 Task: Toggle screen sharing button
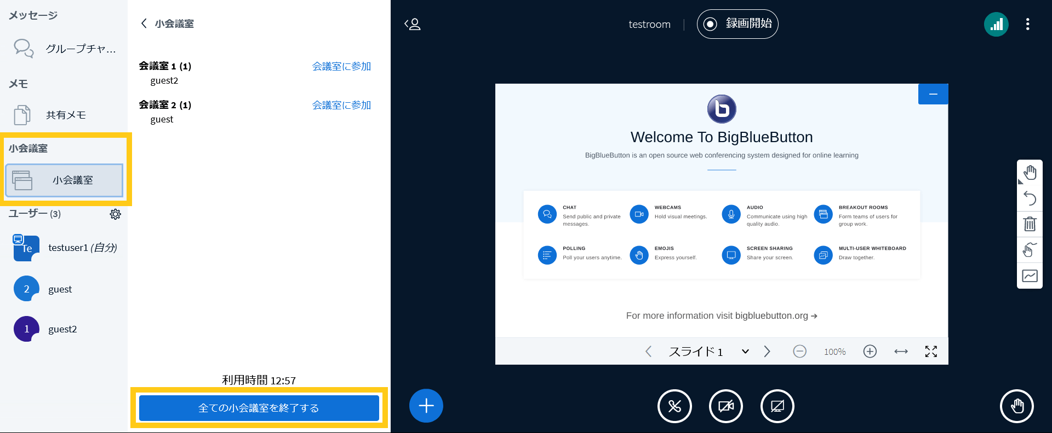point(777,406)
